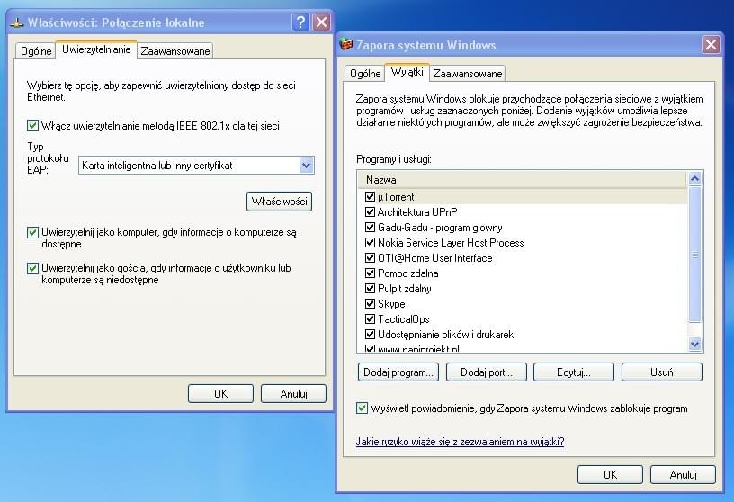Open link Jakie ryzyko wiąże się z zezwalaniem na wyjątki

[x=460, y=442]
